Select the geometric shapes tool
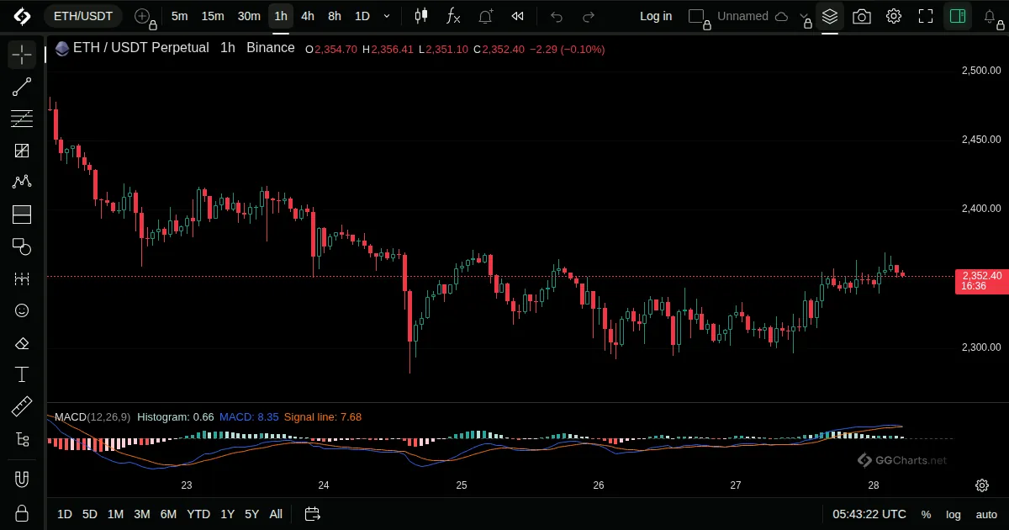The width and height of the screenshot is (1009, 530). point(22,246)
